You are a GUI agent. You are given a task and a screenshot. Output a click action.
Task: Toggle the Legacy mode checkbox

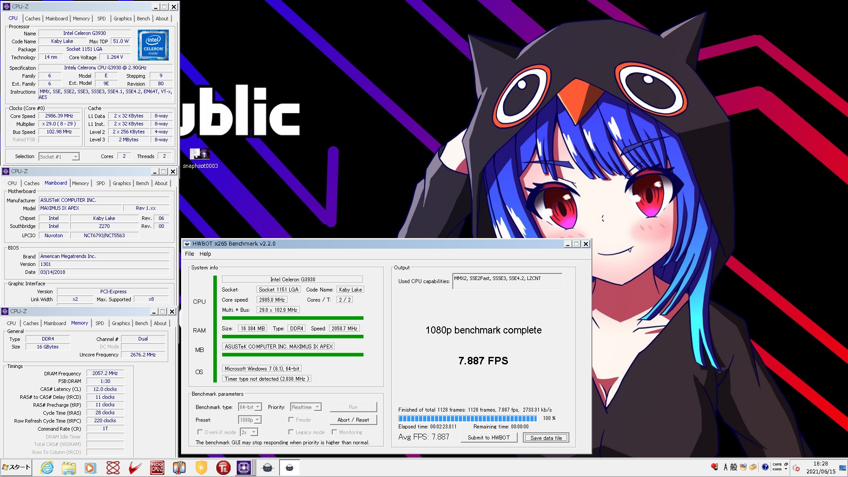[x=291, y=432]
